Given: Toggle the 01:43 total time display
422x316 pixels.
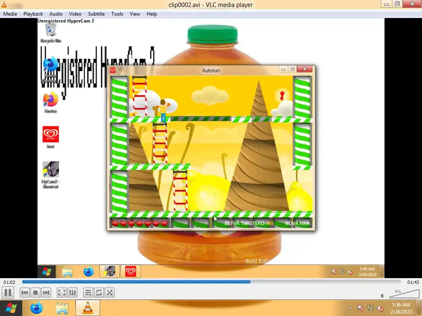Looking at the screenshot, I should pos(413,282).
